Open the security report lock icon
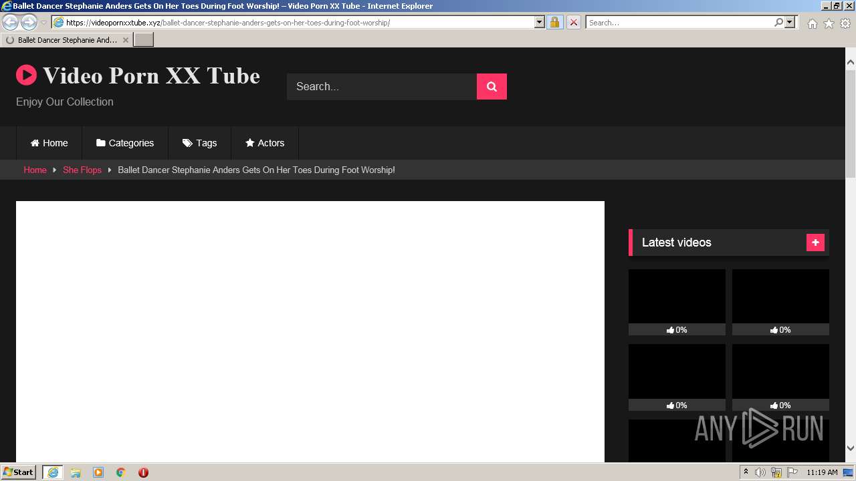This screenshot has height=481, width=856. point(554,22)
